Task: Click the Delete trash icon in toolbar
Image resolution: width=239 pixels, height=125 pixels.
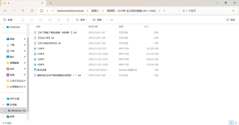Action: click(68, 20)
